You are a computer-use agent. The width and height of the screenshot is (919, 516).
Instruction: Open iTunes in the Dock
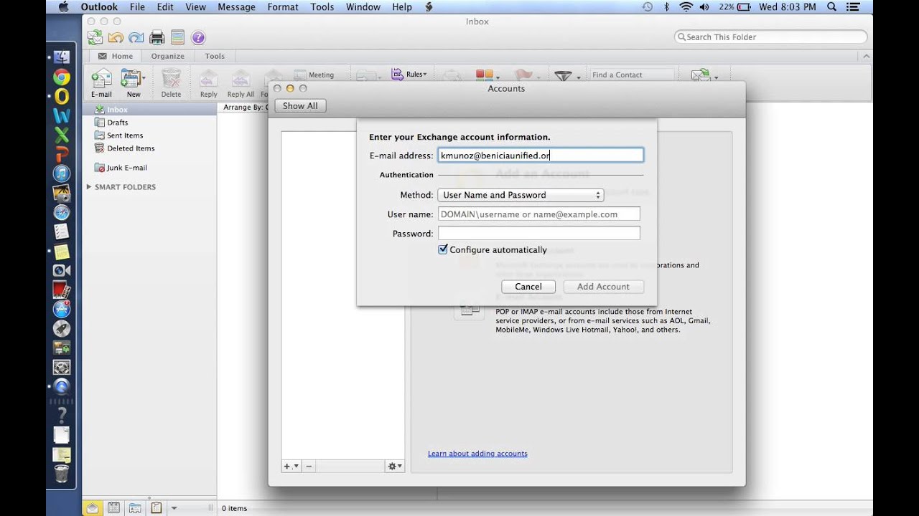pyautogui.click(x=62, y=173)
